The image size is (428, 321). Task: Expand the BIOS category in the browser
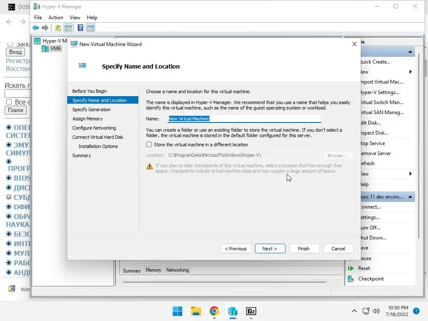[9, 178]
